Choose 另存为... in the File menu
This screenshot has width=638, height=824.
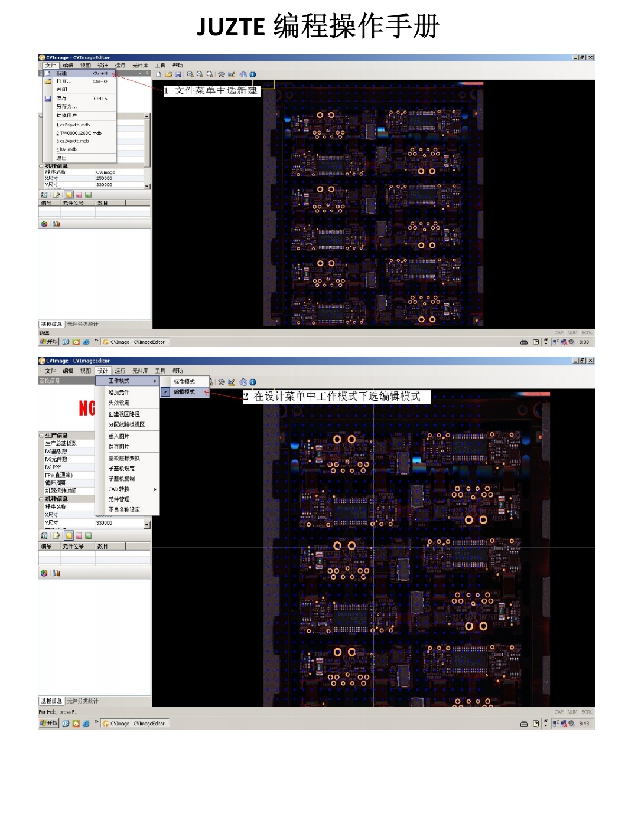pos(79,107)
